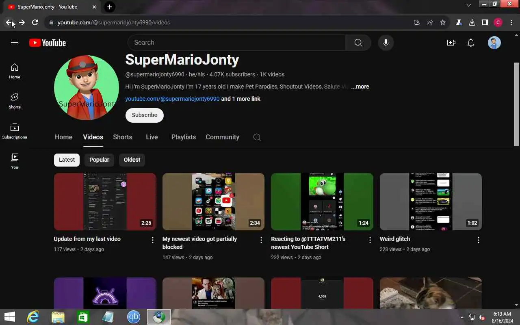520x325 pixels.
Task: Start voice search with microphone icon
Action: 386,43
